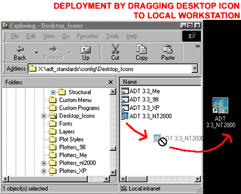Expand the Plotters_XP folder
Viewport: 241px width, 194px height.
tap(44, 171)
